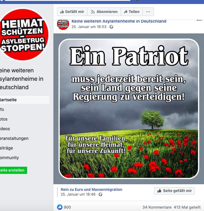The height and width of the screenshot is (211, 204).
Task: Open the page actions three-dots menu
Action: coord(148,12)
